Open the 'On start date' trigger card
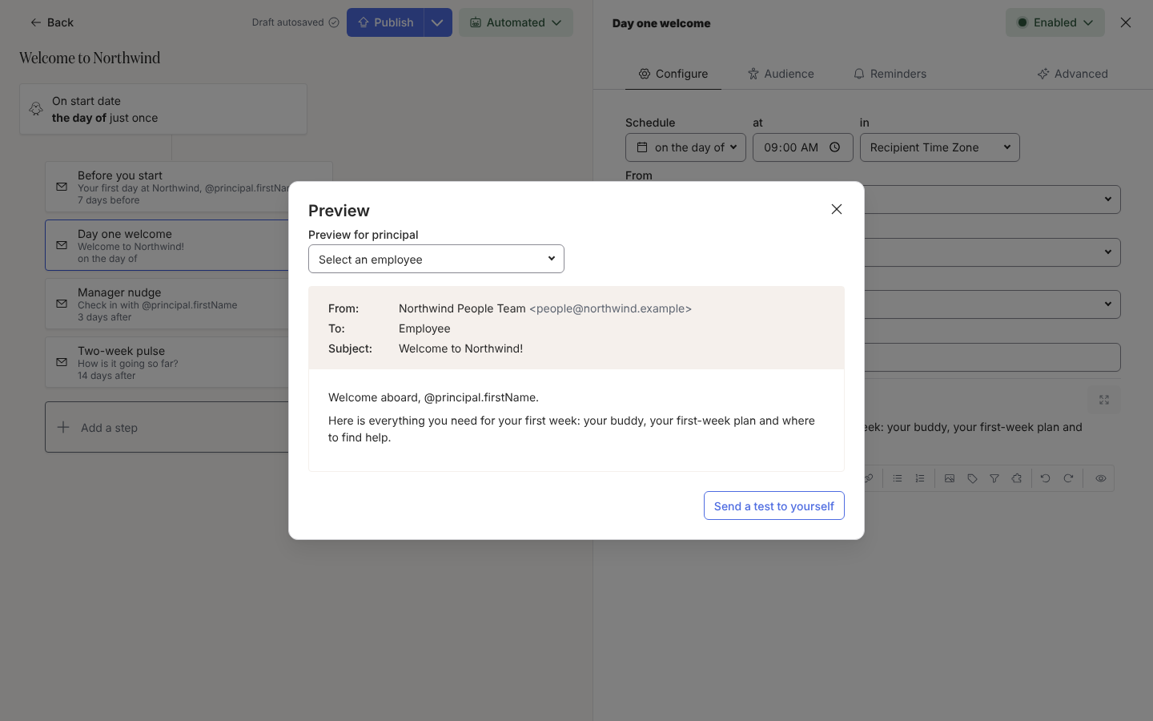The height and width of the screenshot is (721, 1153). [x=163, y=109]
